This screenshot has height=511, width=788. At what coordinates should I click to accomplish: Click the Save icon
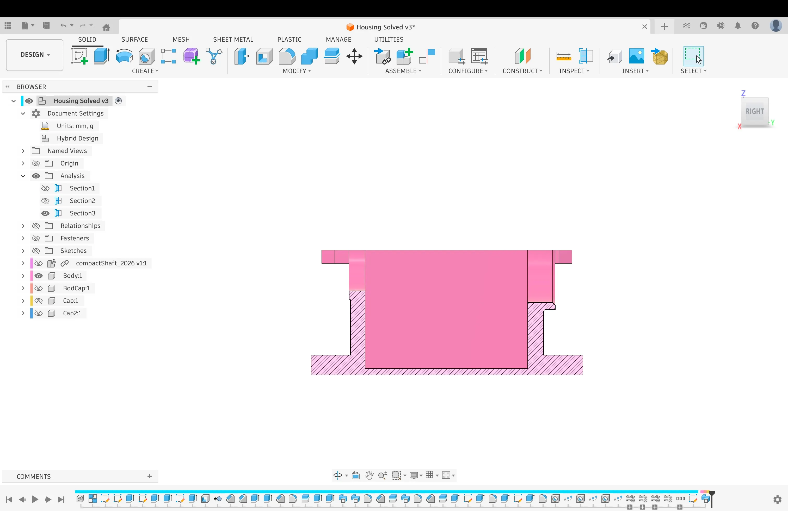pos(46,26)
